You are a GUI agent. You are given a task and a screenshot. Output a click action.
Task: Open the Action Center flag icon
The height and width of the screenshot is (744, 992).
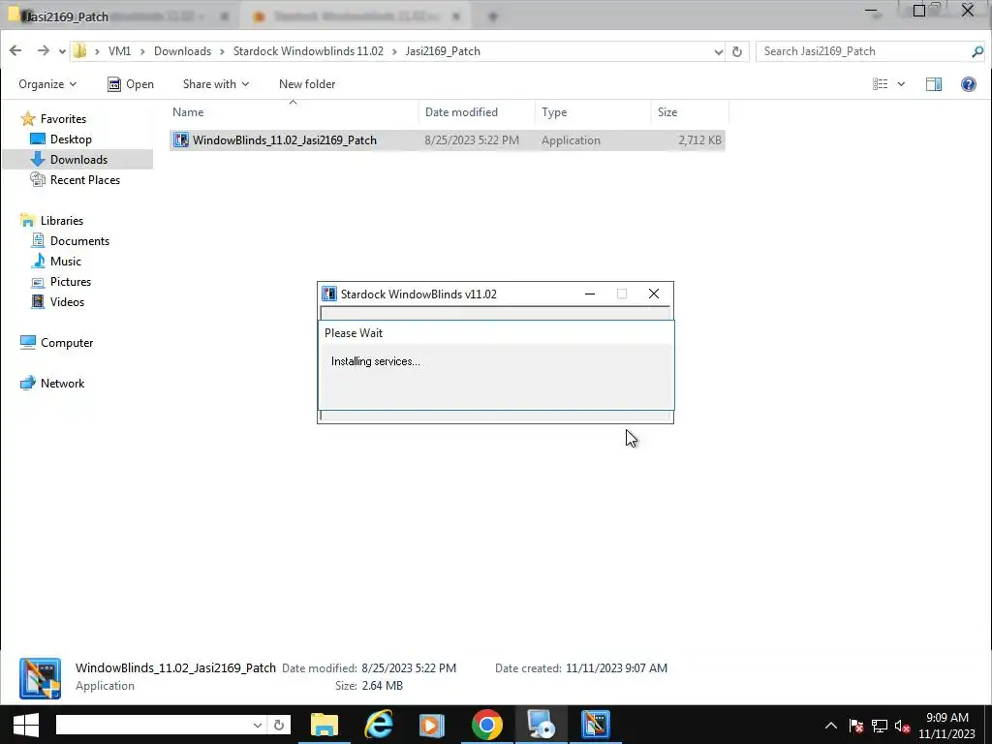point(856,726)
